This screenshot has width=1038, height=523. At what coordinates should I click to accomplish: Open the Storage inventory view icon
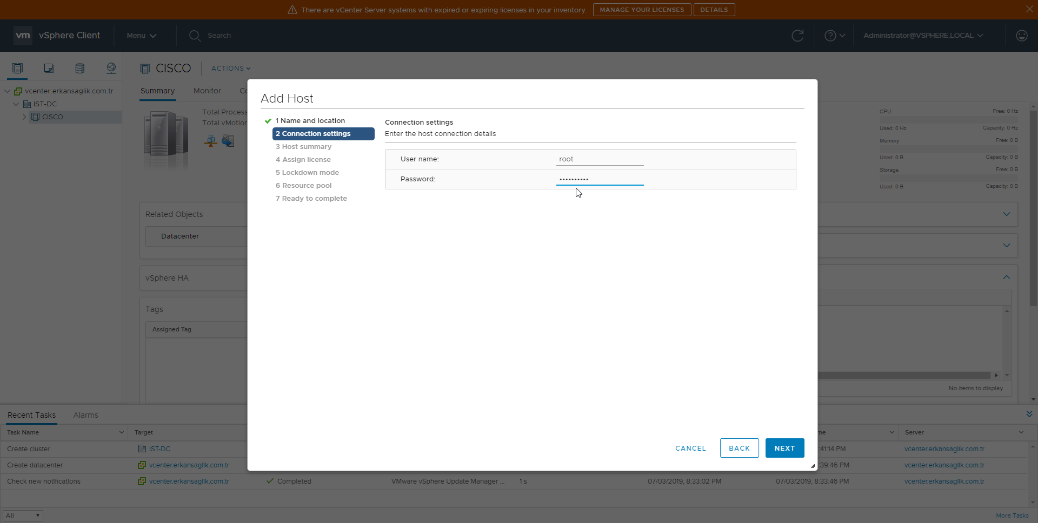point(80,68)
